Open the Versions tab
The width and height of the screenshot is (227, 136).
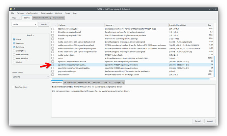pos(97,82)
